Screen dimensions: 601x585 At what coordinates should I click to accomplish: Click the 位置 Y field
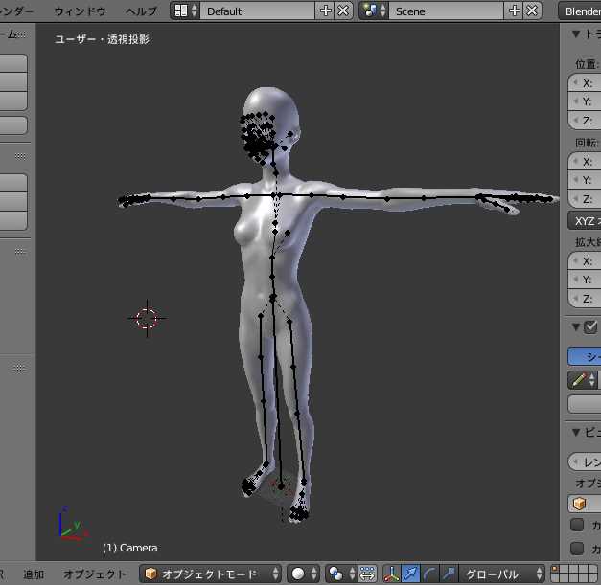(585, 101)
